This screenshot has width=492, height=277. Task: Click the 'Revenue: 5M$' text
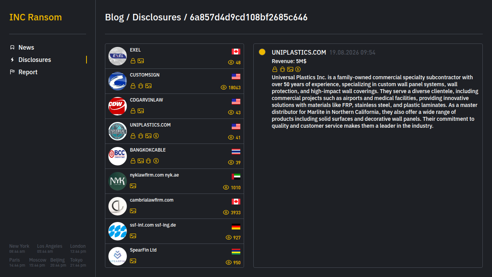point(289,61)
